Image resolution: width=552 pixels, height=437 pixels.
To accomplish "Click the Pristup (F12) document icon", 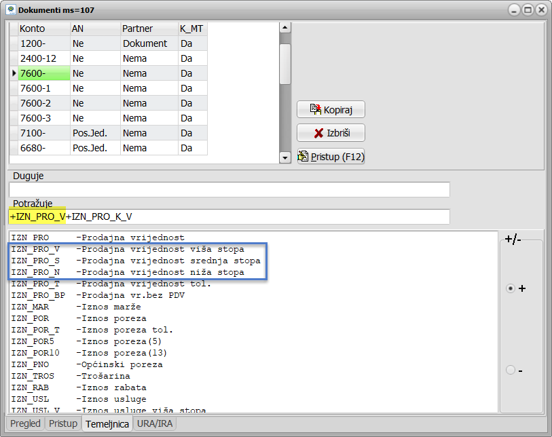I will click(303, 157).
